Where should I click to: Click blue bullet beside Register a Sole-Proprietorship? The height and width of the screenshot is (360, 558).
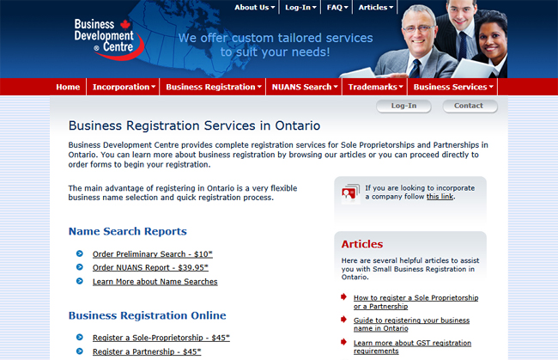[79, 338]
